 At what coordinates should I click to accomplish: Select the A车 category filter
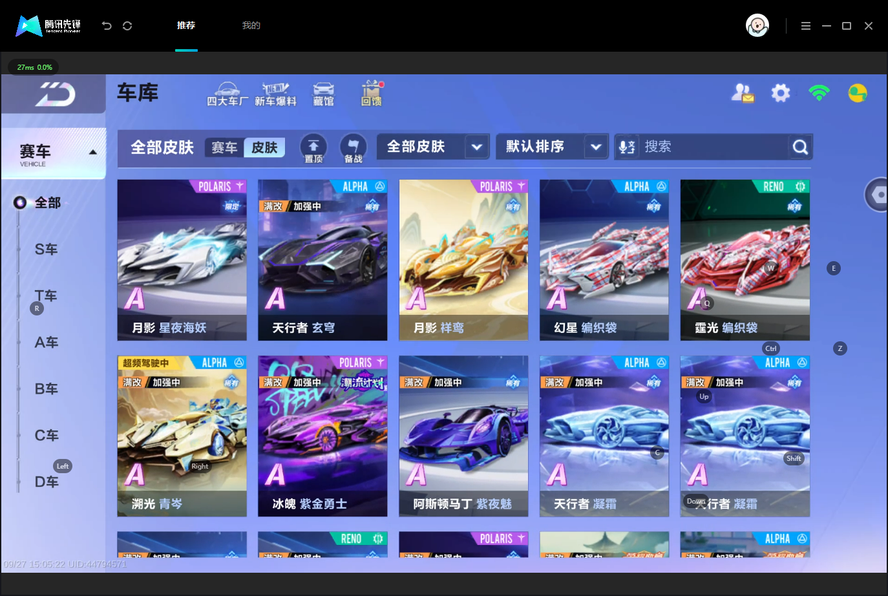[x=46, y=343]
